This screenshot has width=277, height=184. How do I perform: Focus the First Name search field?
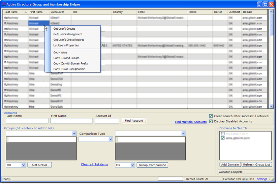71,121
